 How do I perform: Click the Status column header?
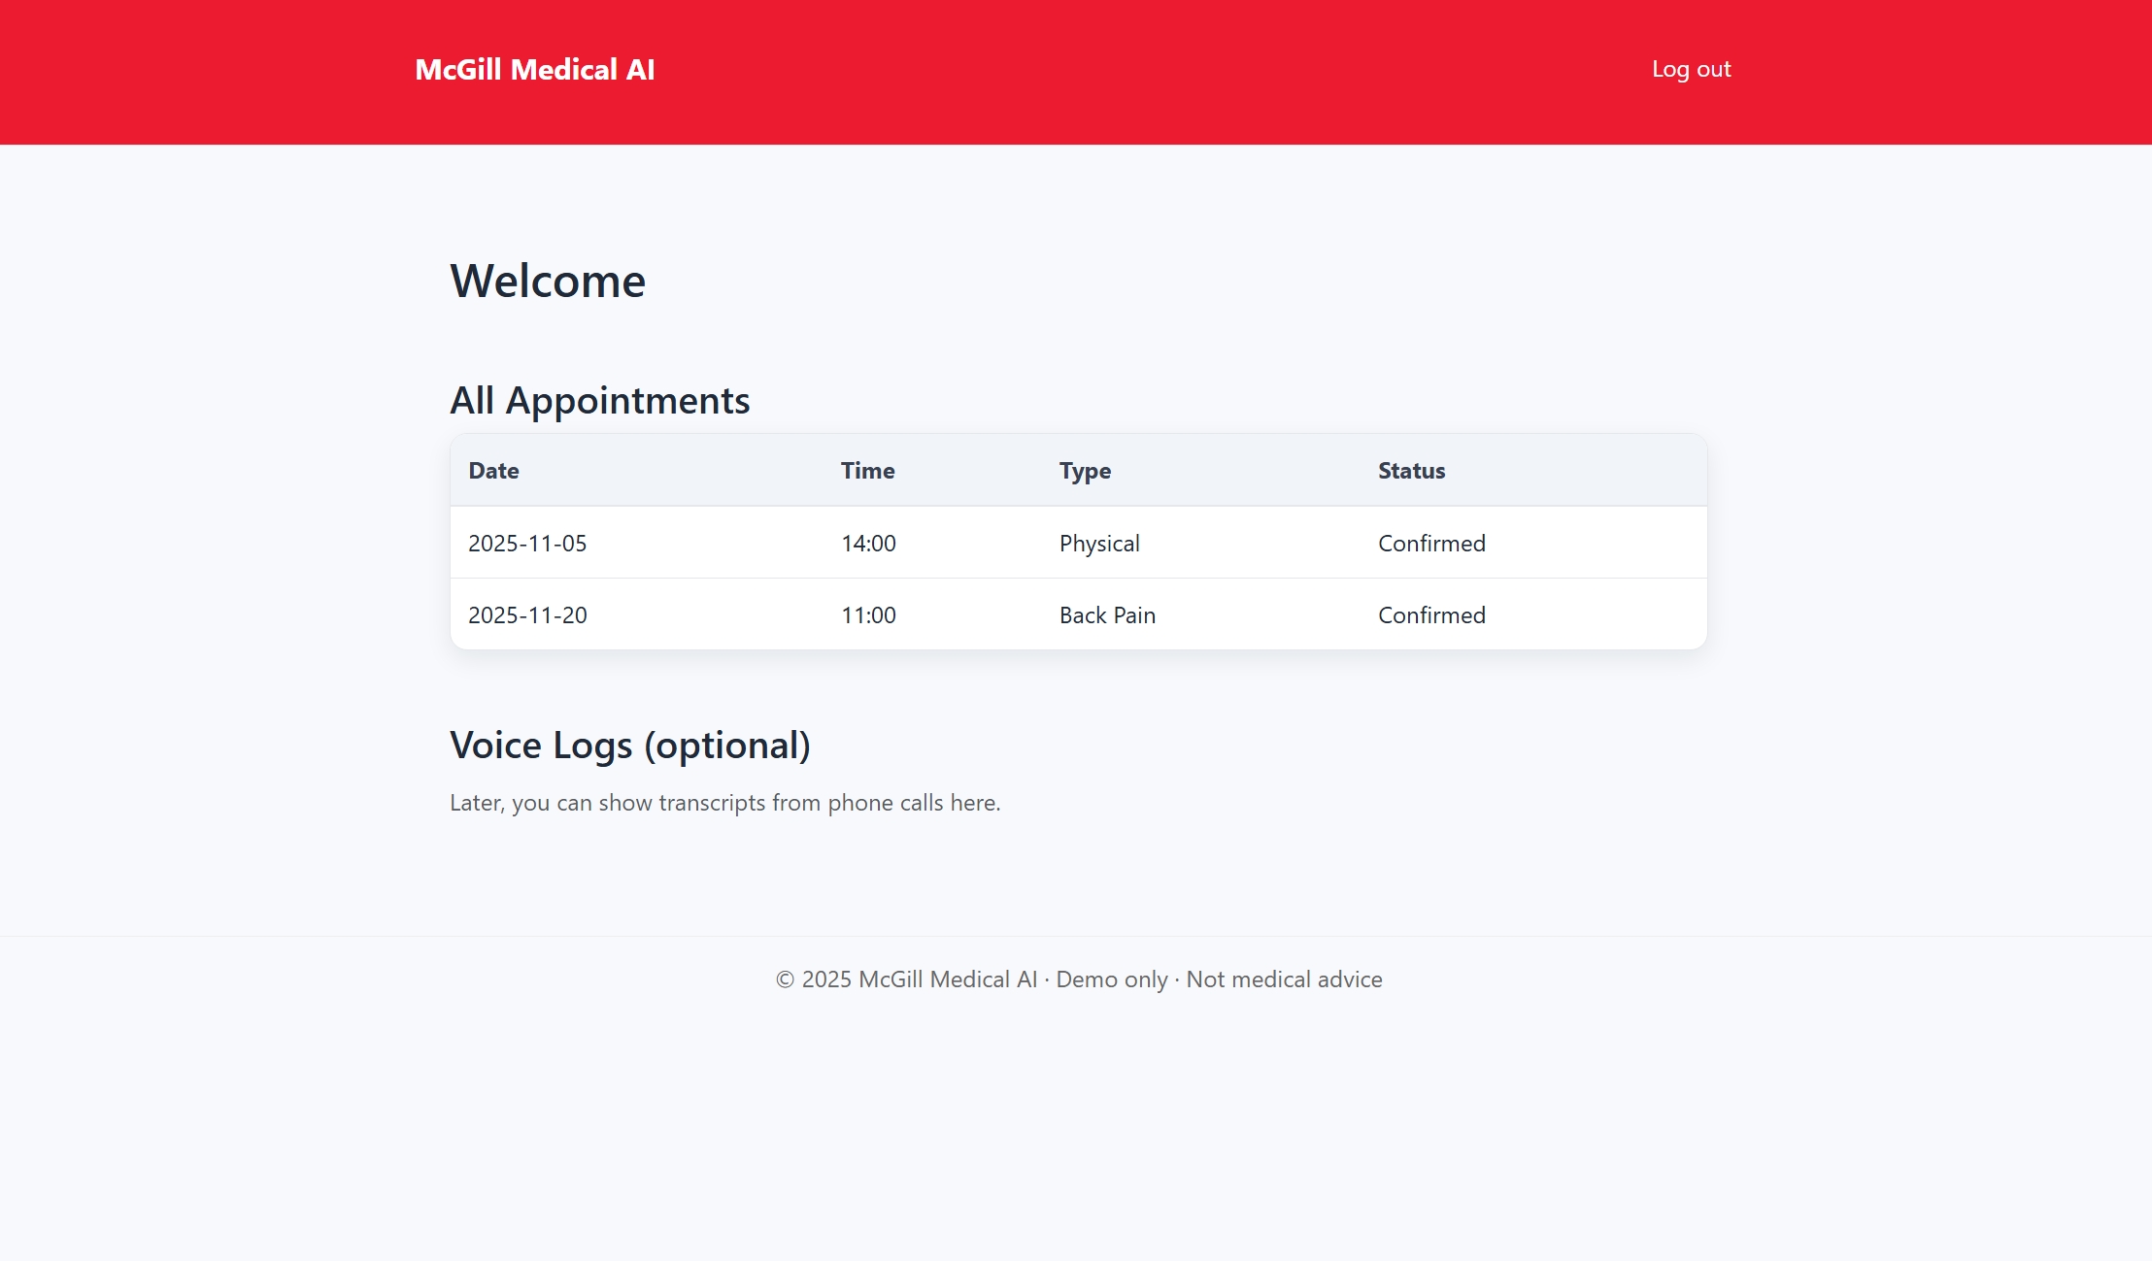coord(1411,471)
